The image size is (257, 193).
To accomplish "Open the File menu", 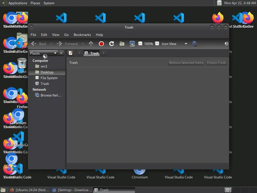I will click(x=33, y=35).
